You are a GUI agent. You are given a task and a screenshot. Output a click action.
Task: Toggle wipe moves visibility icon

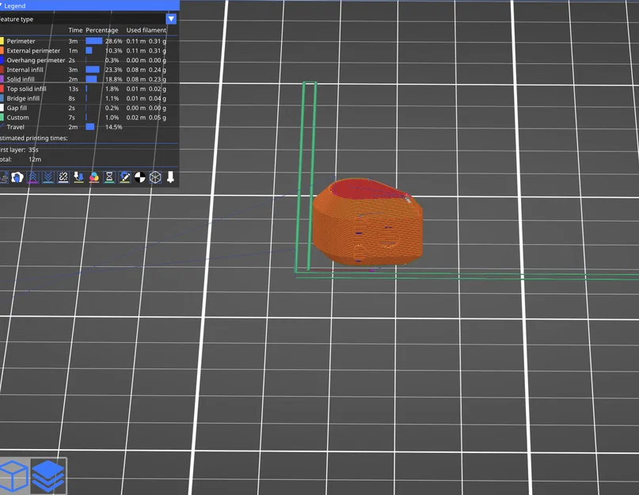(x=17, y=177)
